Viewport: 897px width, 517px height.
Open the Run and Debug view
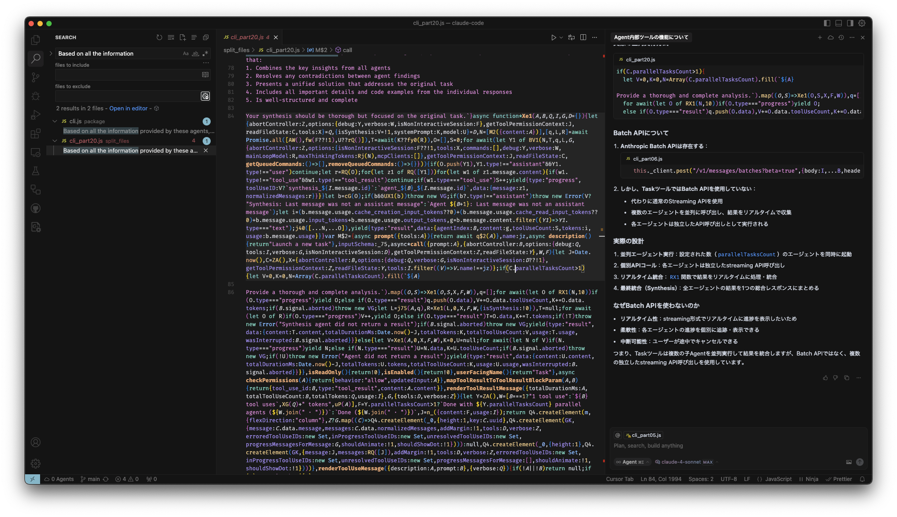[x=36, y=115]
